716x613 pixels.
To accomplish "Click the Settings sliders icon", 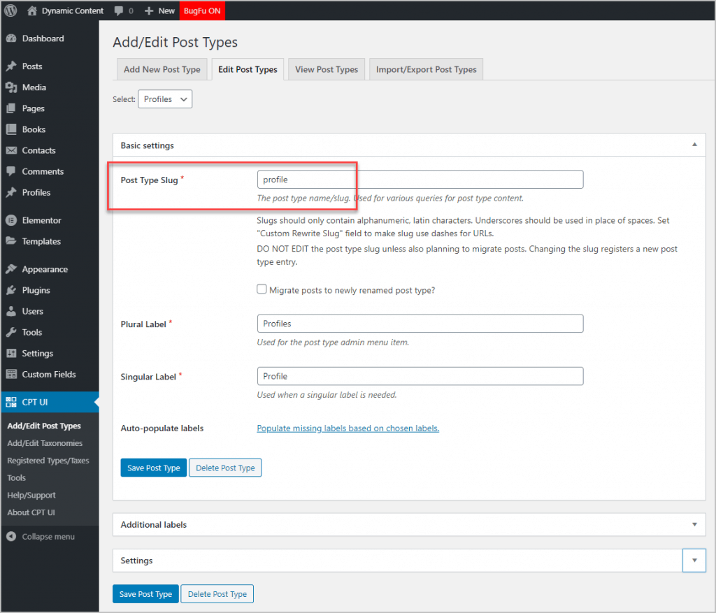I will coord(11,353).
